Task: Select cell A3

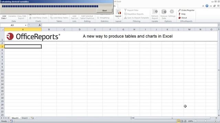Action: pyautogui.click(x=23, y=46)
